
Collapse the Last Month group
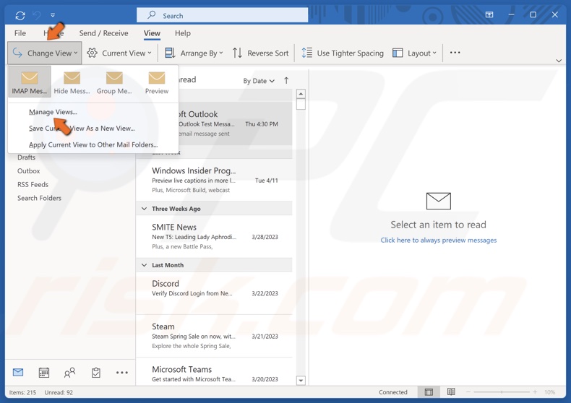pos(145,265)
